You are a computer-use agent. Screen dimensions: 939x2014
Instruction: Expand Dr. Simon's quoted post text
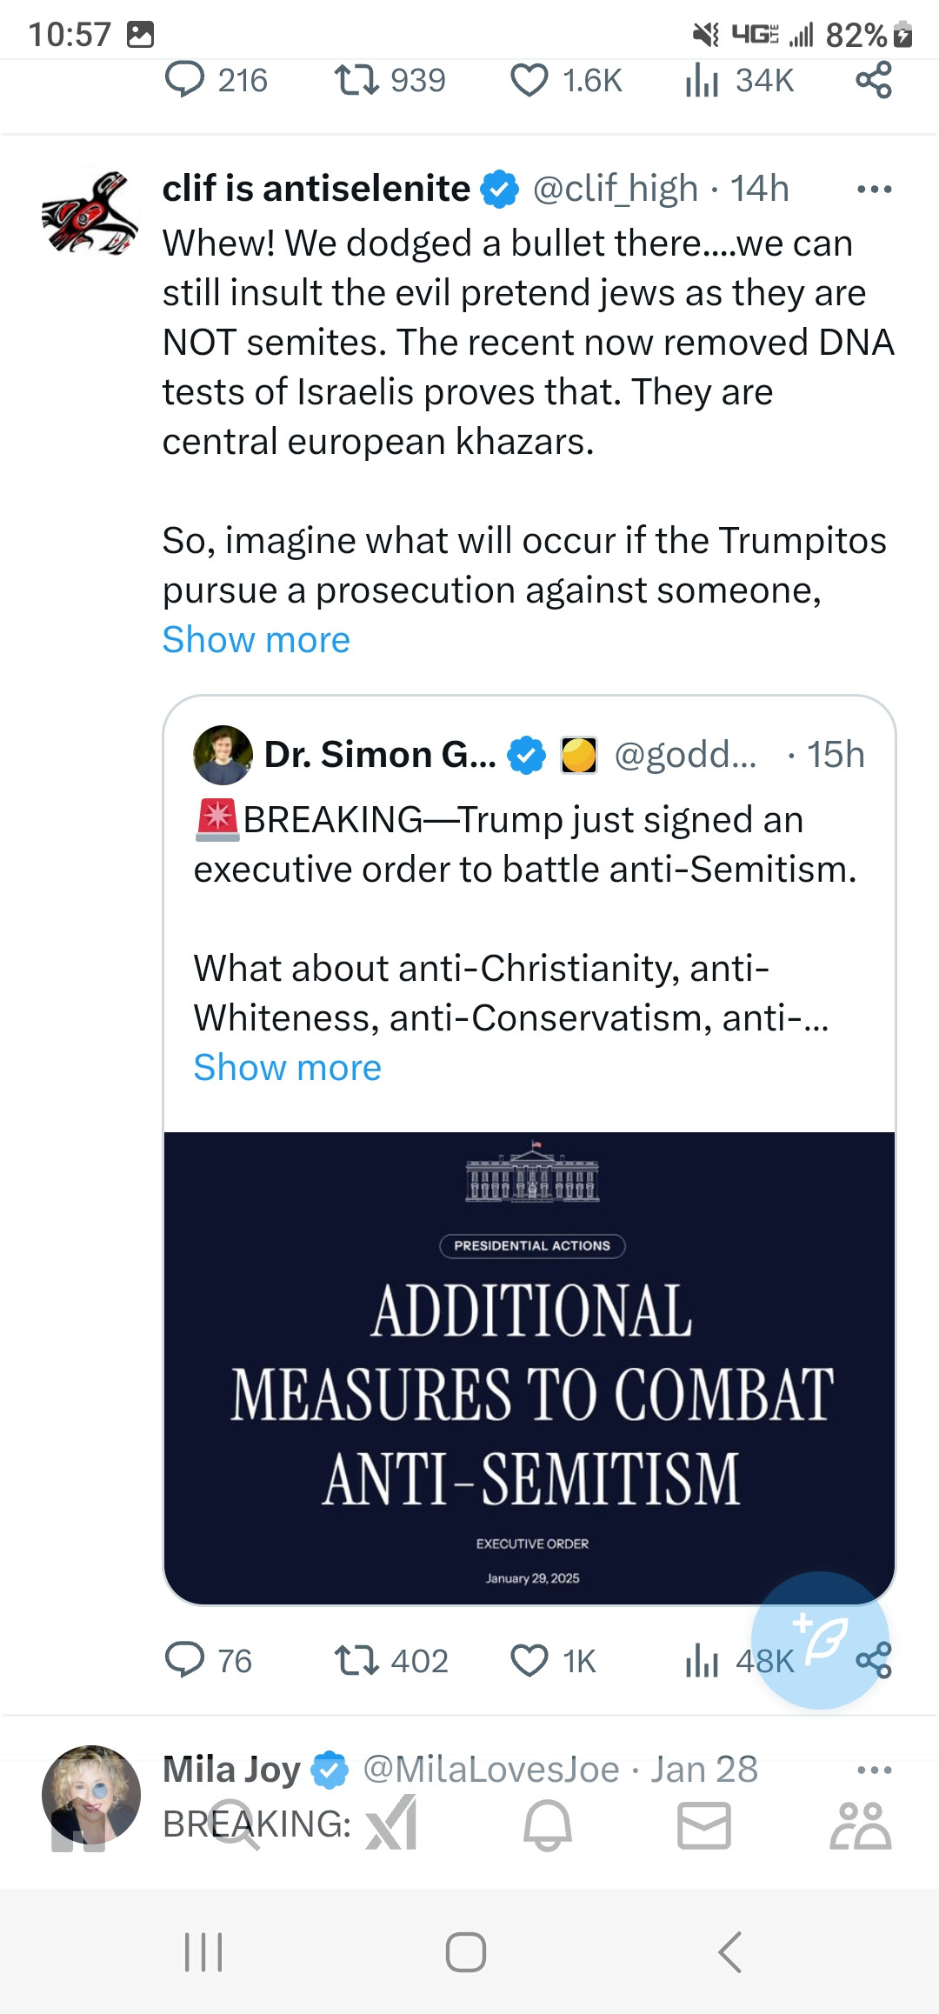pyautogui.click(x=287, y=1068)
